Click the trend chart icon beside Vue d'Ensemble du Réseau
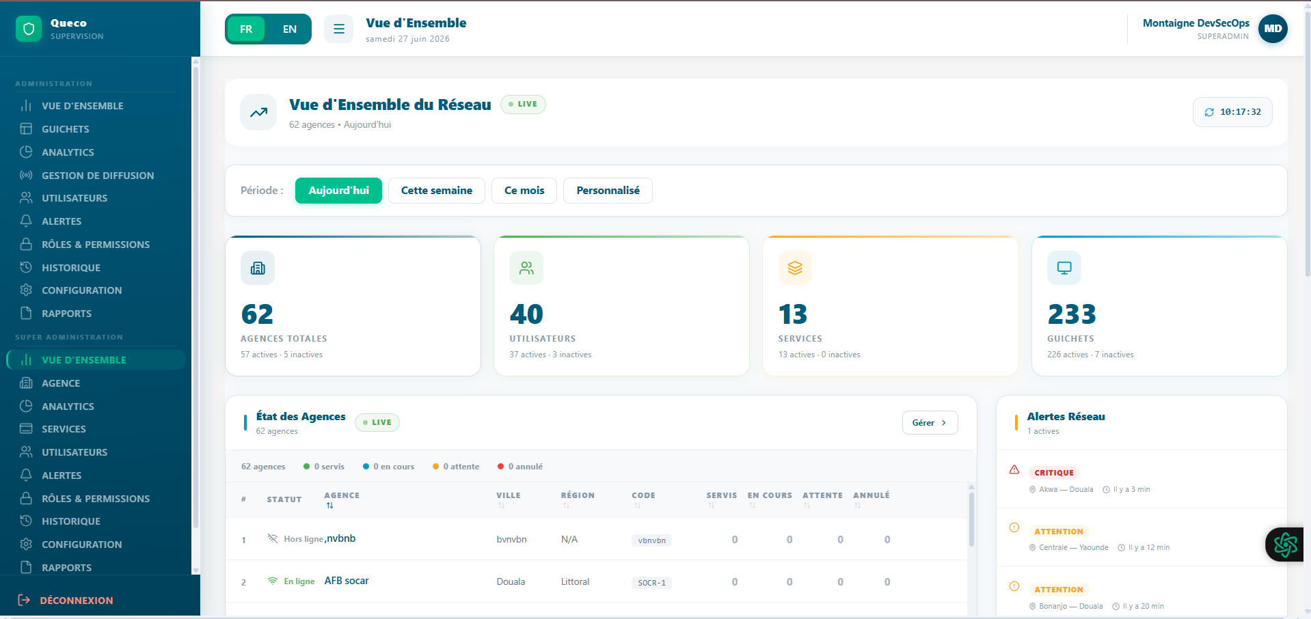This screenshot has width=1311, height=619. pyautogui.click(x=258, y=112)
